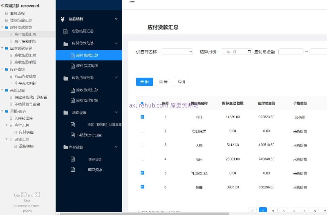Viewport: 327px width, 215px height.
Task: Click blue folder icon of 库存模块
Action: click(x=7, y=69)
